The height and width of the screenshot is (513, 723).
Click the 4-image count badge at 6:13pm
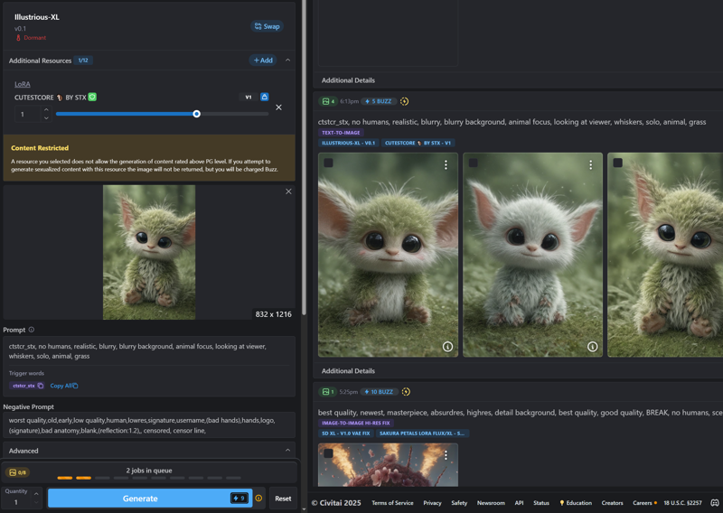328,101
